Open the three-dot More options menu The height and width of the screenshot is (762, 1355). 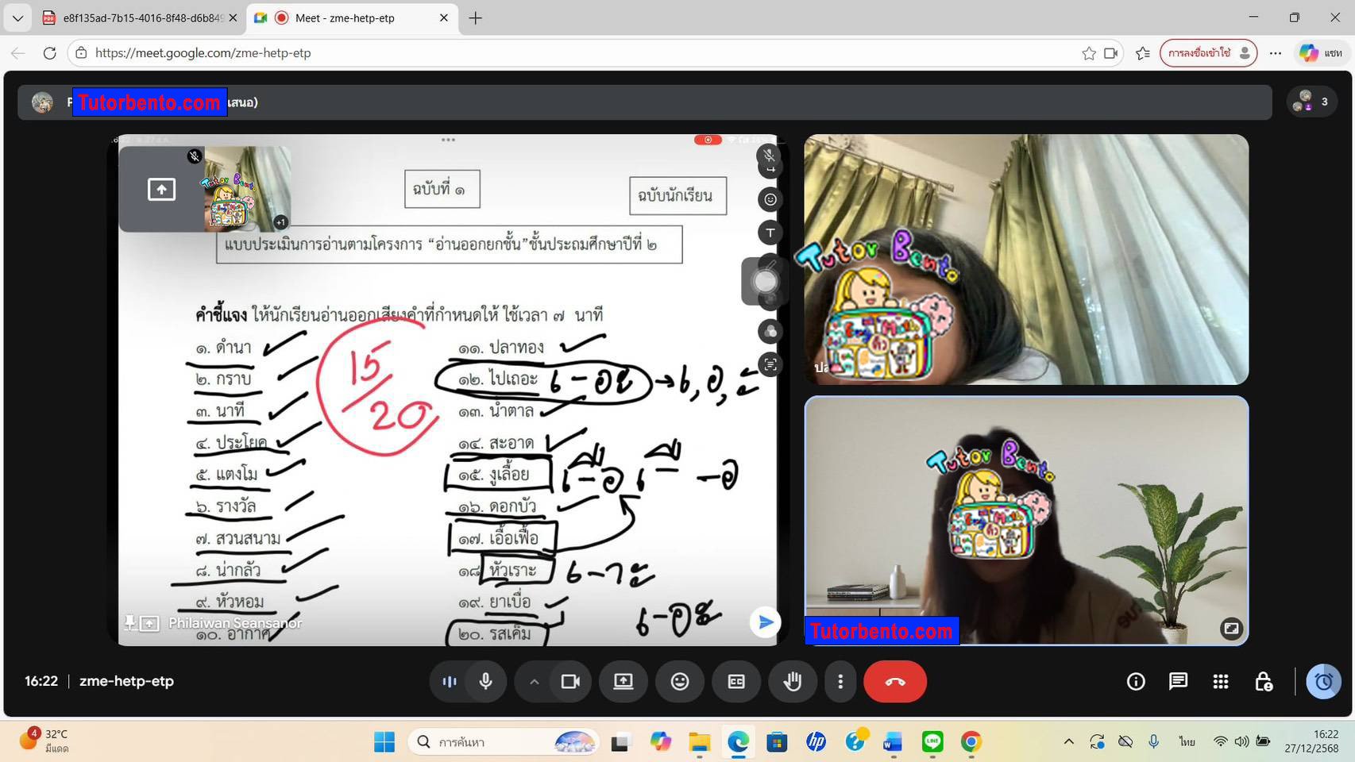tap(840, 681)
